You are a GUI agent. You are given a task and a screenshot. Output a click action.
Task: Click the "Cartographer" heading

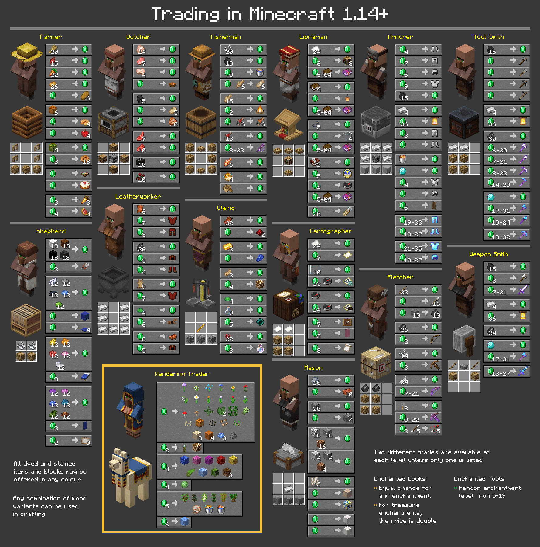pyautogui.click(x=331, y=231)
